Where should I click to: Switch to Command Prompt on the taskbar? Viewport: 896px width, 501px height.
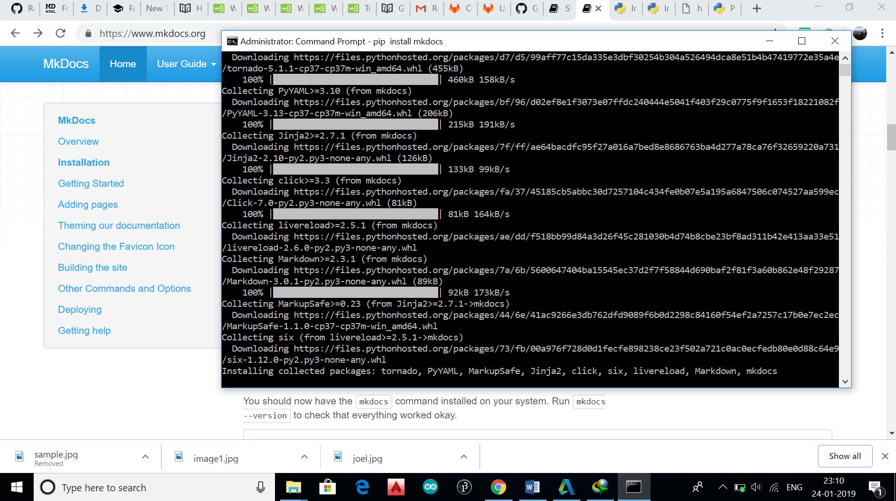coord(634,487)
